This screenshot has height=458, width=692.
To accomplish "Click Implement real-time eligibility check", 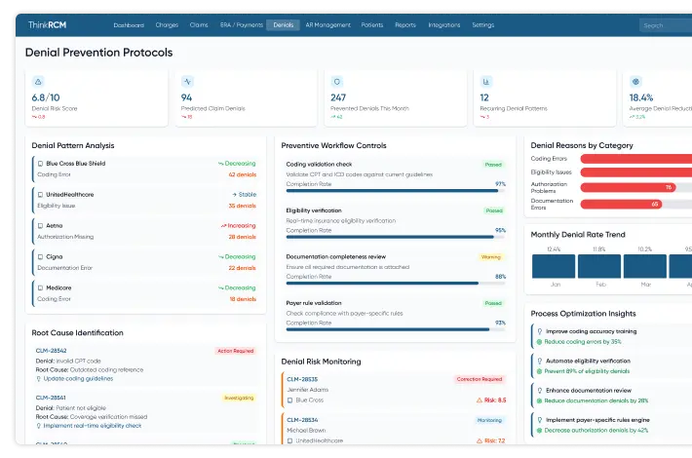I will pos(93,426).
